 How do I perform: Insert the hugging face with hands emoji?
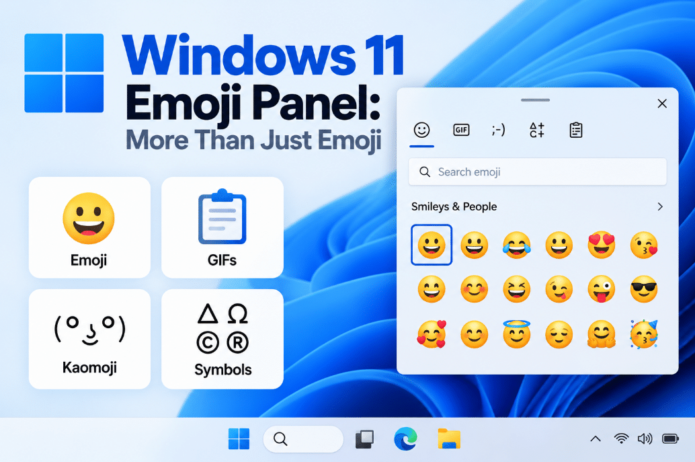[x=602, y=334]
